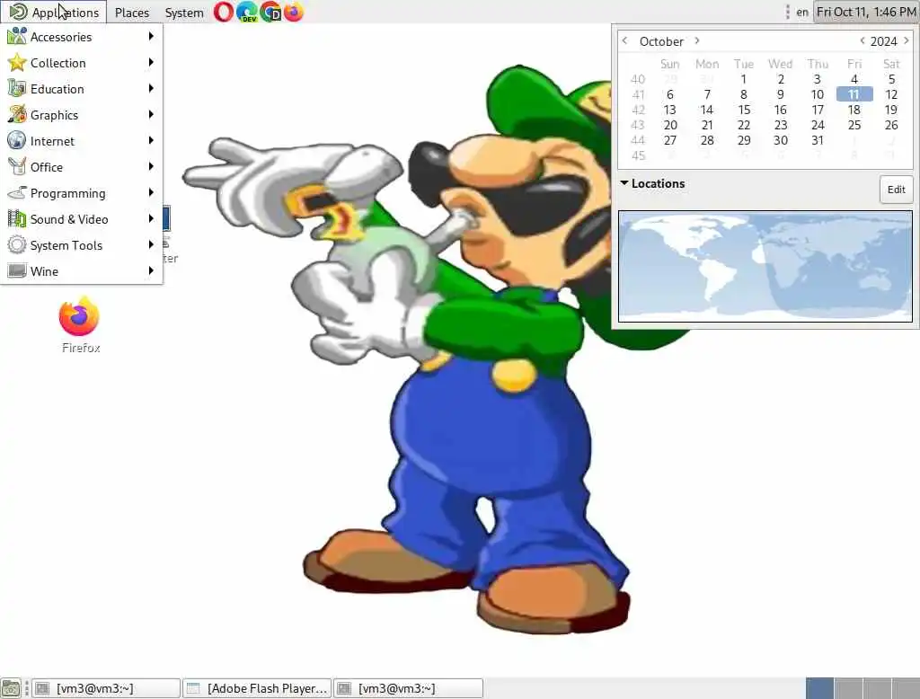920x699 pixels.
Task: Switch to the second workspace in the switcher
Action: tap(848, 688)
